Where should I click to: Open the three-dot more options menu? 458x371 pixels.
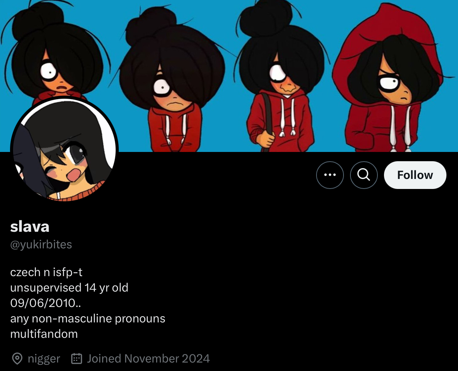click(330, 175)
